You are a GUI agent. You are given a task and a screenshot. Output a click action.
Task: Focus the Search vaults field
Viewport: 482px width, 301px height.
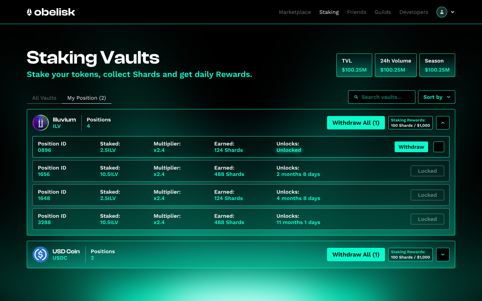[x=382, y=97]
